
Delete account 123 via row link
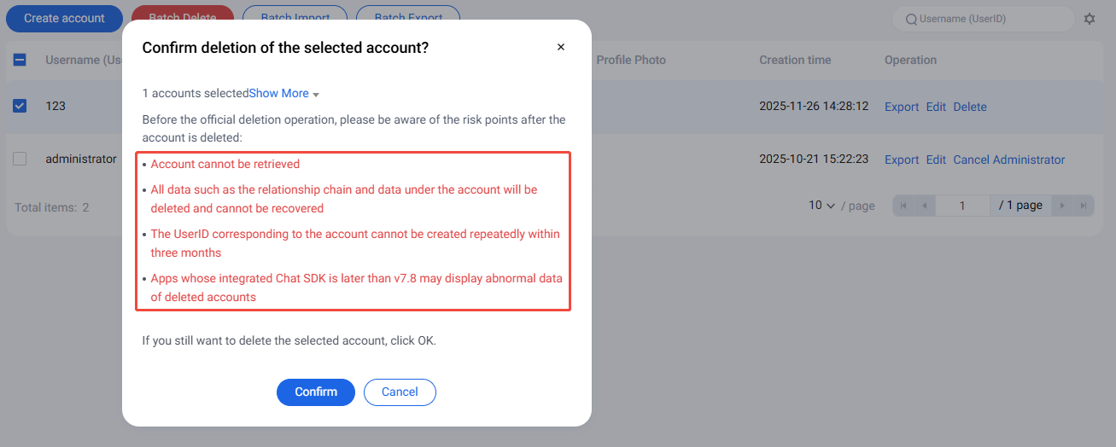(969, 107)
